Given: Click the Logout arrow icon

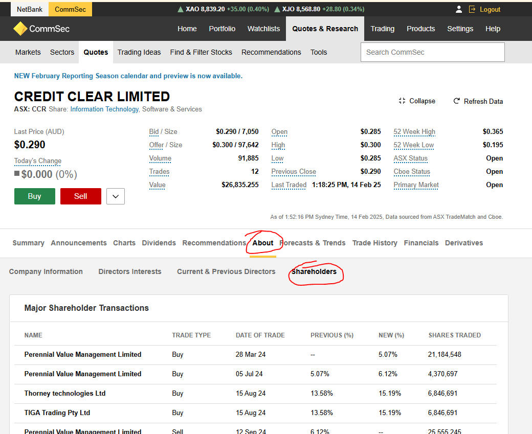Looking at the screenshot, I should [472, 9].
